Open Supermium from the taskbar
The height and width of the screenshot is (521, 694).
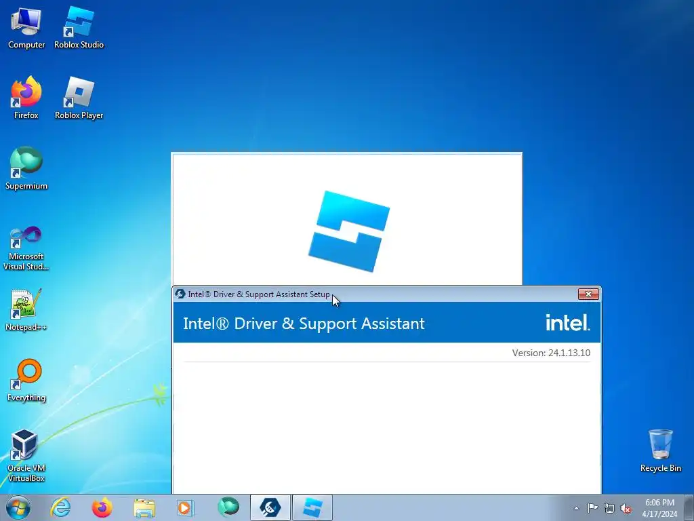tap(228, 507)
